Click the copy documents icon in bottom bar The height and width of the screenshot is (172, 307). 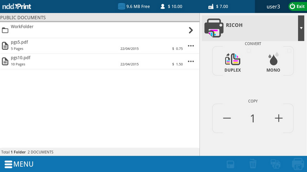[275, 164]
